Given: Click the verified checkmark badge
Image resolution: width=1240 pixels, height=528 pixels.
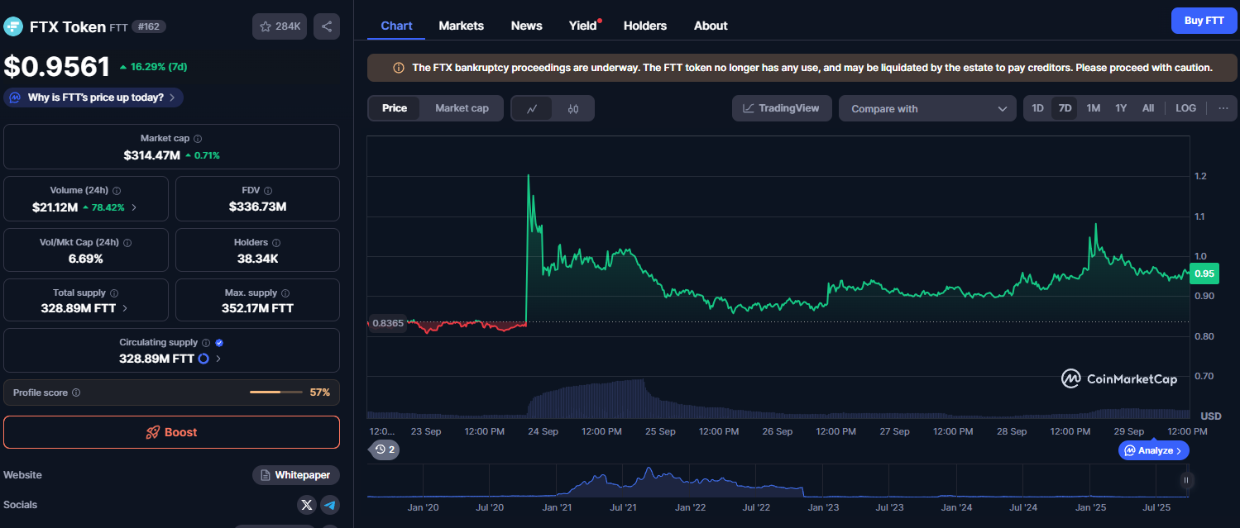Looking at the screenshot, I should pyautogui.click(x=219, y=342).
